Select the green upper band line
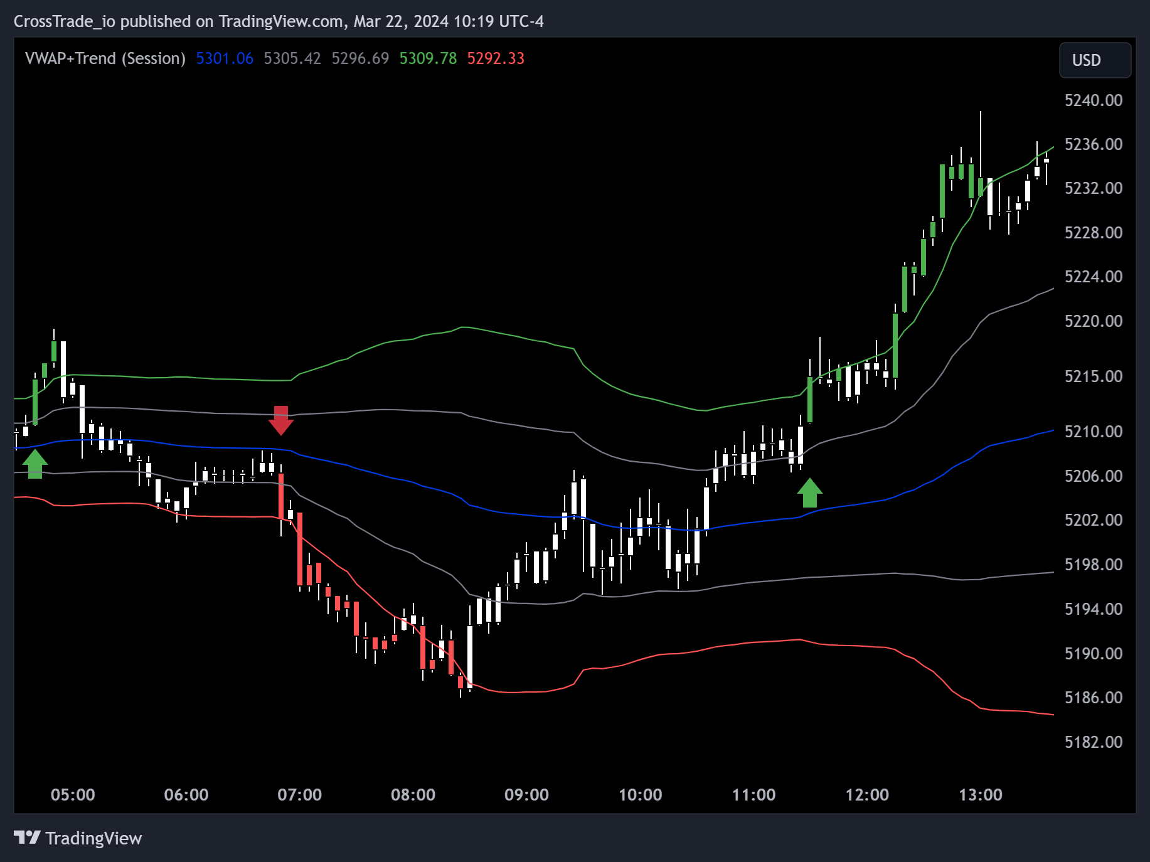The image size is (1150, 862). (464, 327)
